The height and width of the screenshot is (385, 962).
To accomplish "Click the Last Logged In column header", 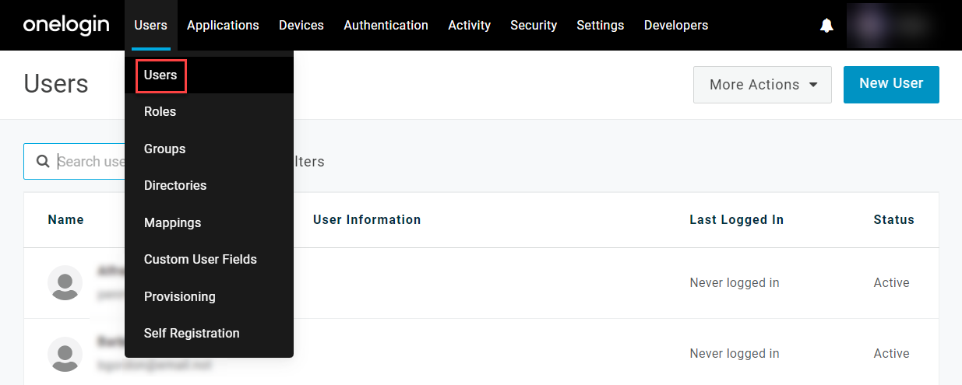I will (x=737, y=220).
